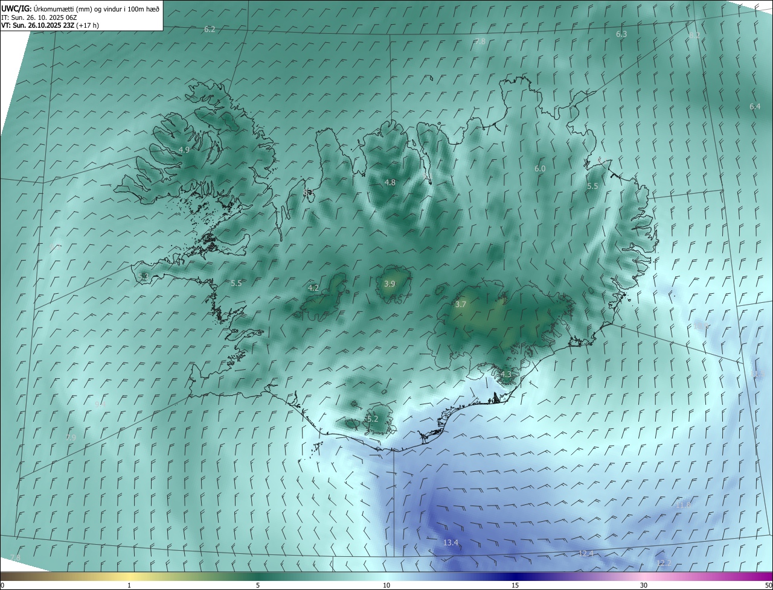Click the 4.2 precipitation value label
This screenshot has height=590, width=773.
(313, 288)
